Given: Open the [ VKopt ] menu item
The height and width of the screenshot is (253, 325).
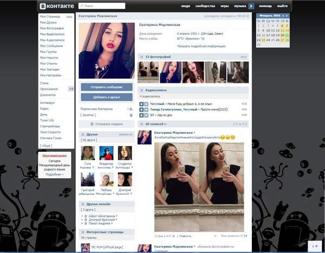Looking at the screenshot, I should point(46,146).
